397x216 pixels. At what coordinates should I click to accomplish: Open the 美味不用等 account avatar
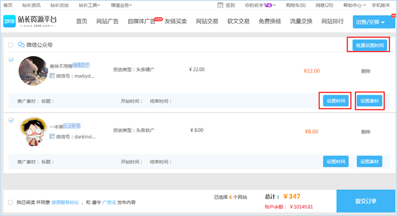pos(32,70)
